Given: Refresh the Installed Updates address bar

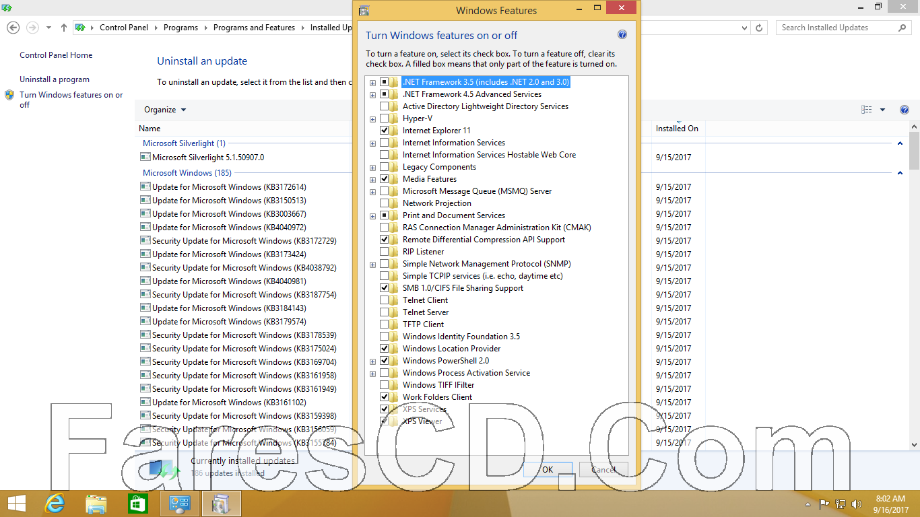Looking at the screenshot, I should [760, 28].
